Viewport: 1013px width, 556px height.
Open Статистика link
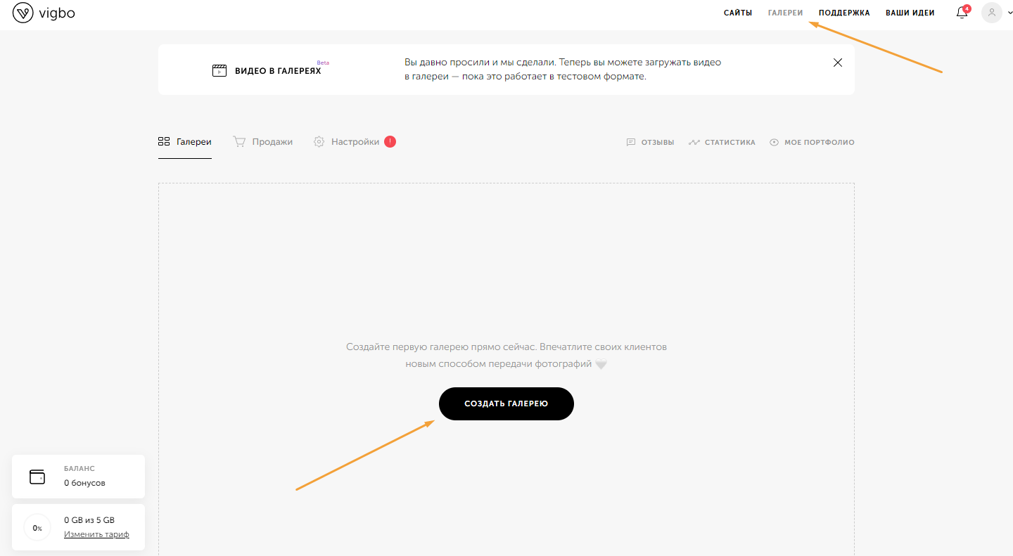pos(722,142)
